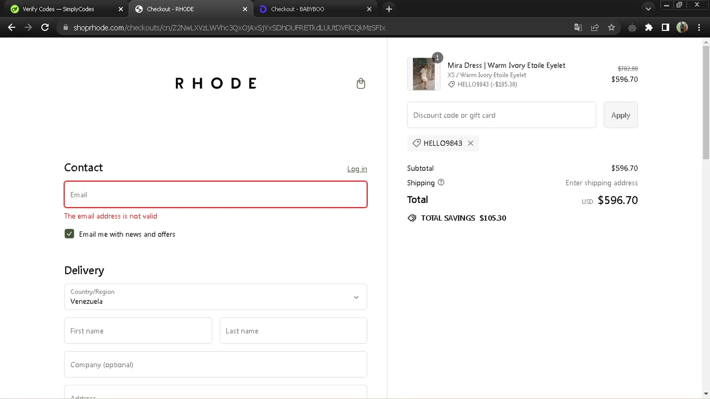Focus the Company (optional) field
Viewport: 710px width, 399px height.
[215, 364]
